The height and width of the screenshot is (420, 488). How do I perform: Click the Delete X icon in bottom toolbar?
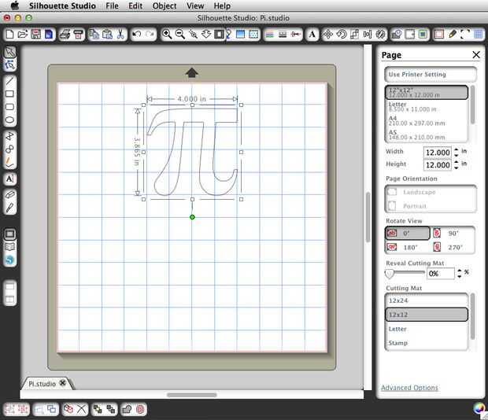82,409
